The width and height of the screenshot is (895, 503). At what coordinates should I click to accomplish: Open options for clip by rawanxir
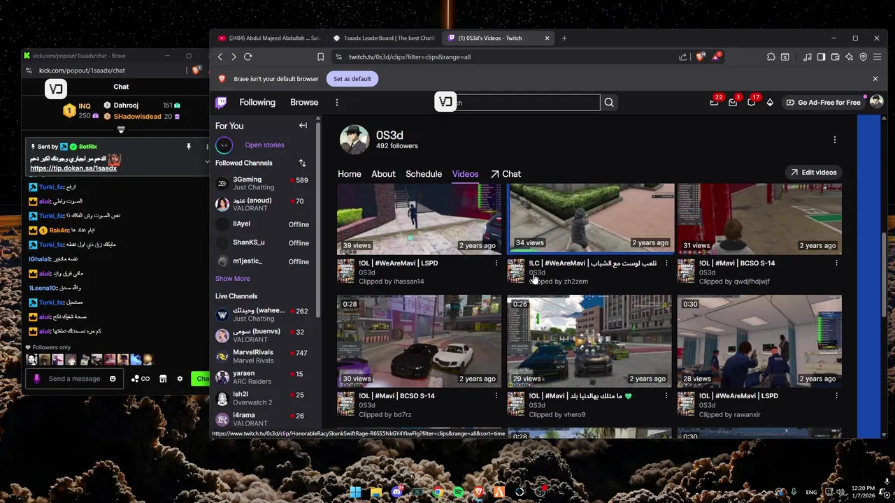coord(836,396)
